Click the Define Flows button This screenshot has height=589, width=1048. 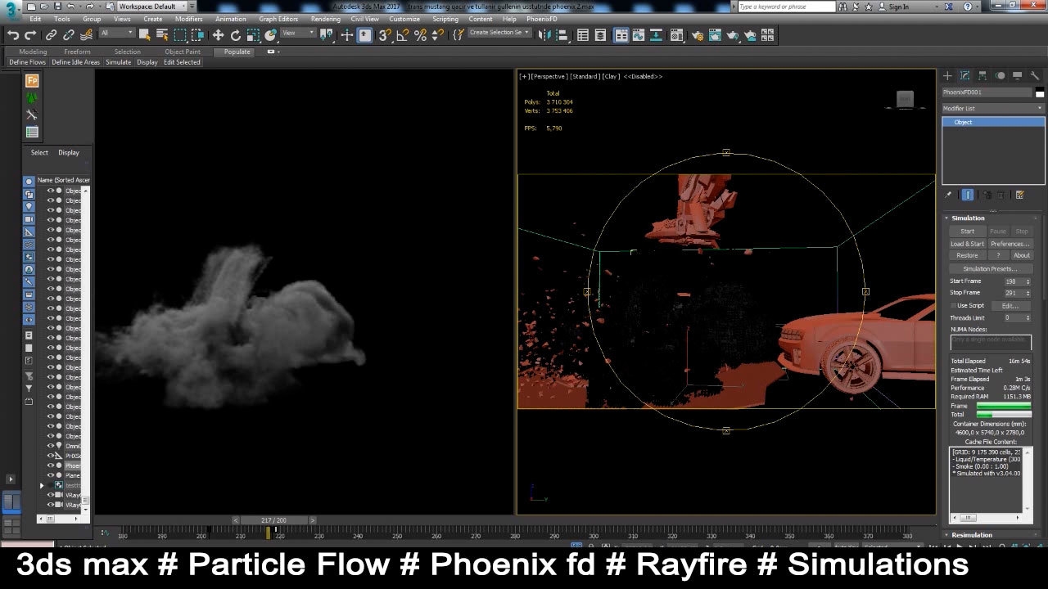(27, 62)
